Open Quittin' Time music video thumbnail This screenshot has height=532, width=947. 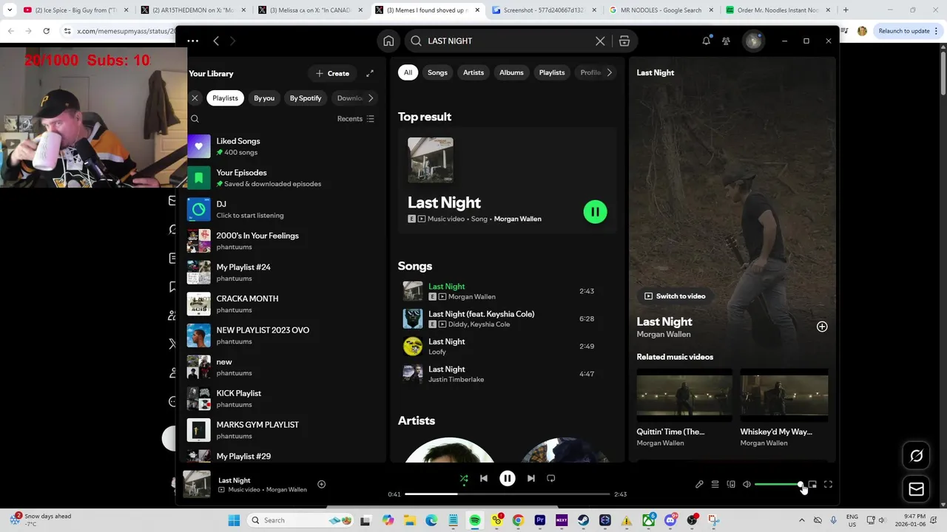(x=684, y=396)
